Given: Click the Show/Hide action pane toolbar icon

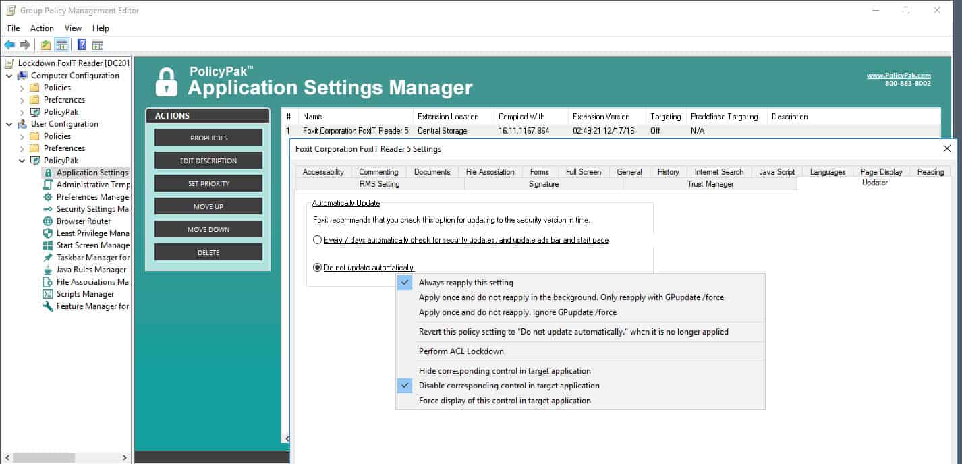Looking at the screenshot, I should tap(98, 45).
